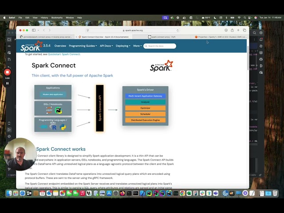Open the History menu
The image size is (284, 213).
click(44, 18)
